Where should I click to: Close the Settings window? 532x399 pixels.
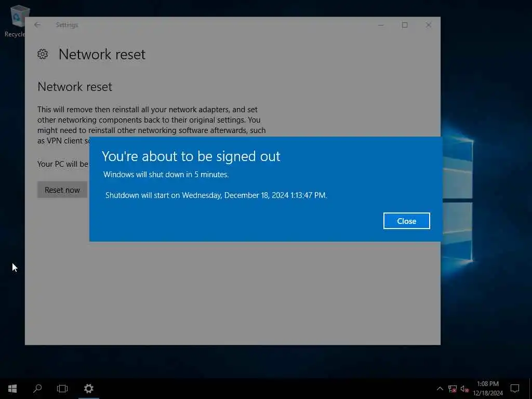click(x=429, y=25)
